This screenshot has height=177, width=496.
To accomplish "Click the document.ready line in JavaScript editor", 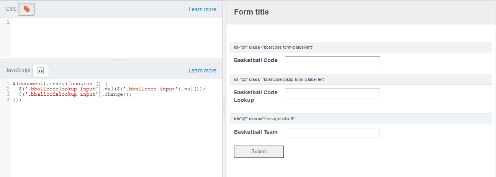I will coord(61,84).
